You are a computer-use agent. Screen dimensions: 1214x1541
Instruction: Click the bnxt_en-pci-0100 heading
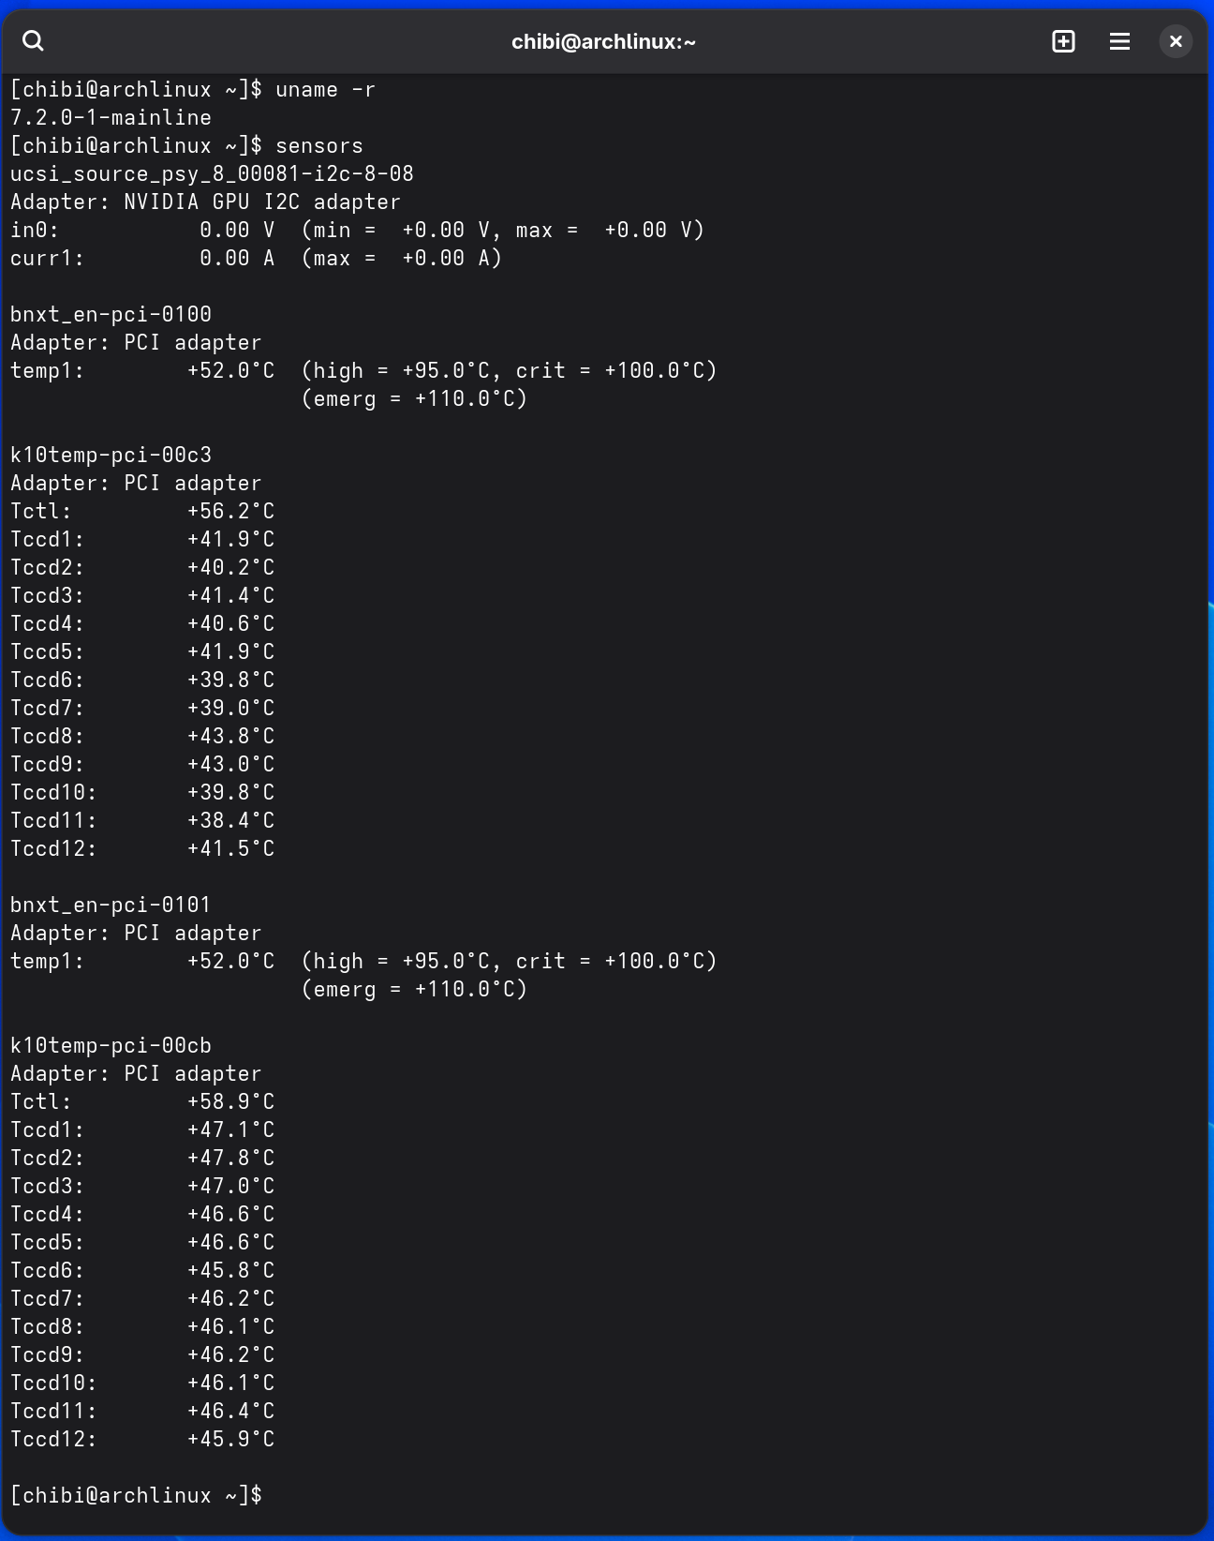111,315
